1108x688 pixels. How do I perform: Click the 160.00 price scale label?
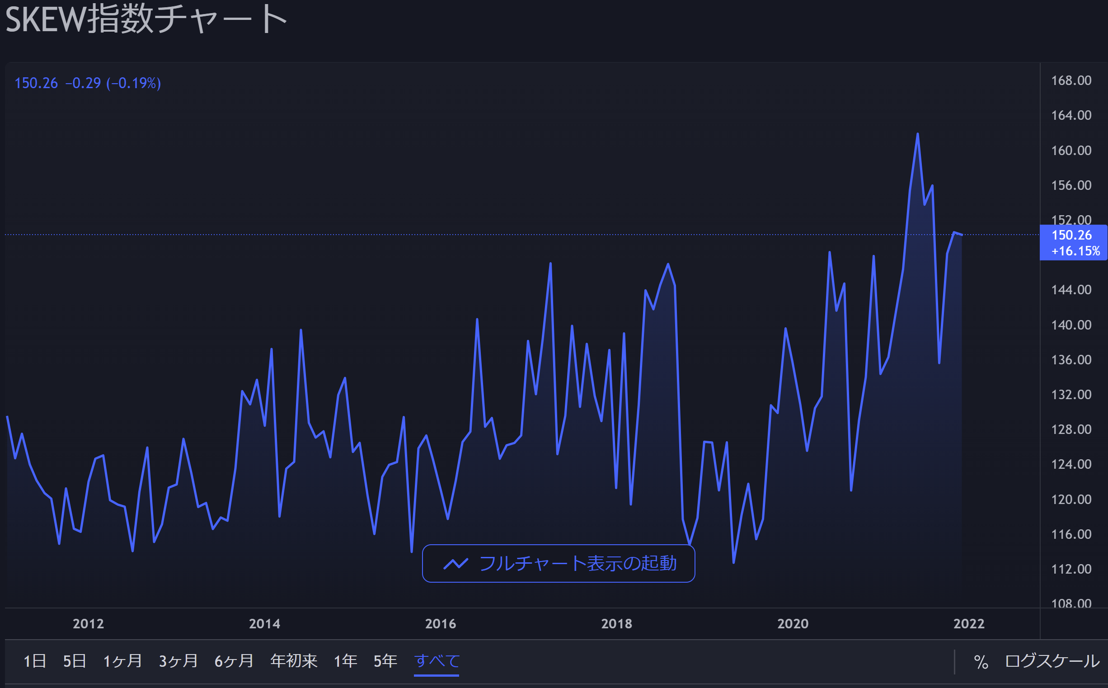1070,150
